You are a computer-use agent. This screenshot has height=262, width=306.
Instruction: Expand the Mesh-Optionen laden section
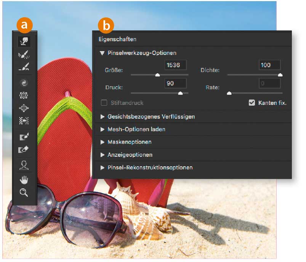(102, 129)
